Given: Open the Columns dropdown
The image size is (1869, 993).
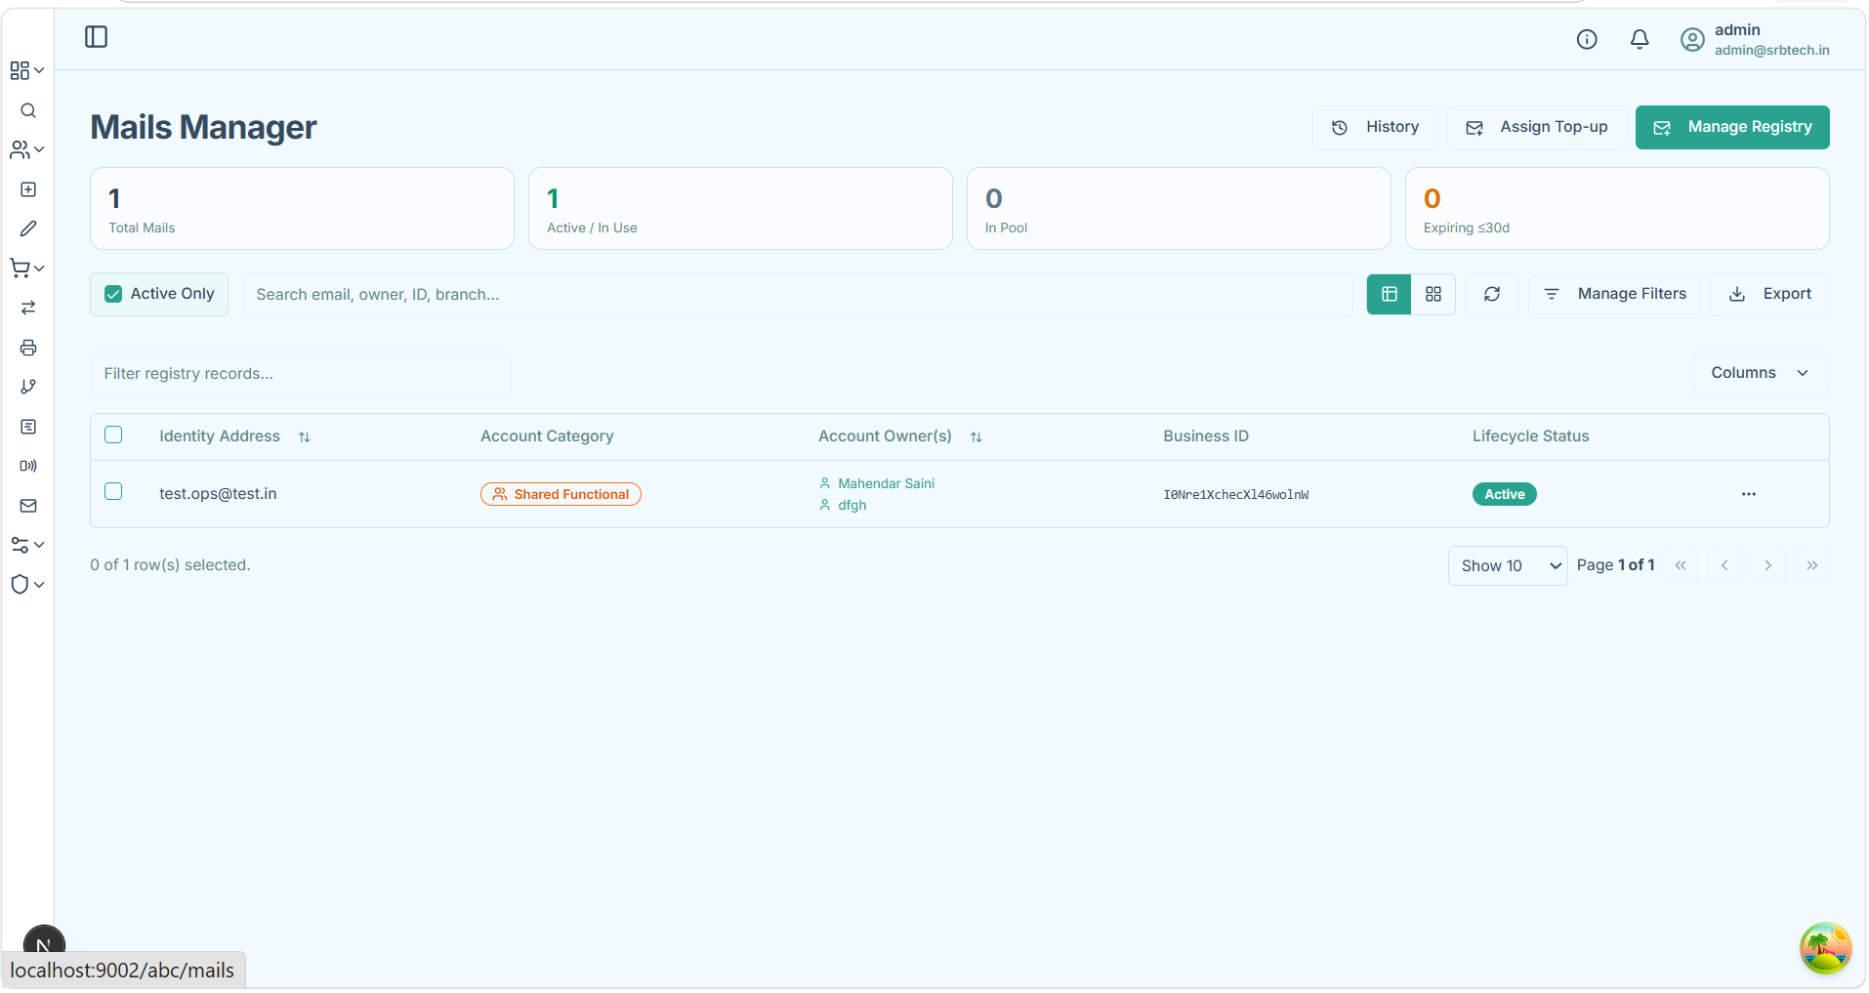Looking at the screenshot, I should (1761, 373).
